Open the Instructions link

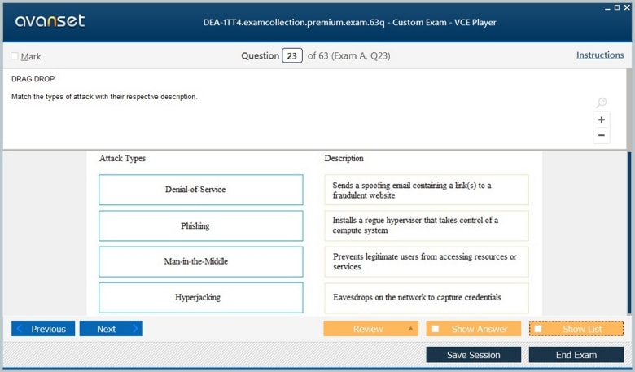pyautogui.click(x=600, y=55)
